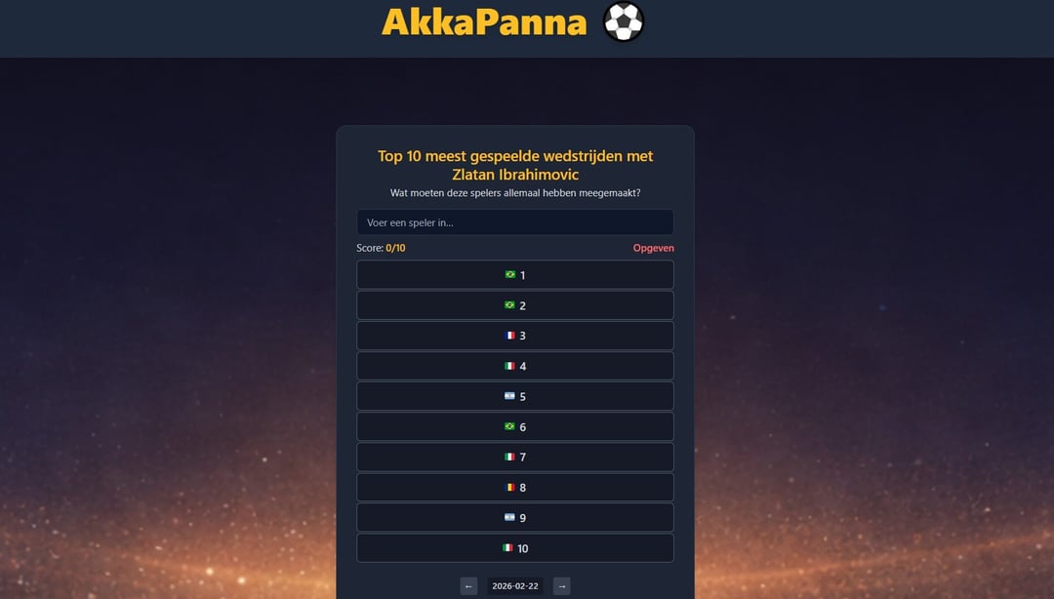Screen dimensions: 1054x599
Task: Click the Argentina flag in row 5
Action: pyautogui.click(x=509, y=396)
